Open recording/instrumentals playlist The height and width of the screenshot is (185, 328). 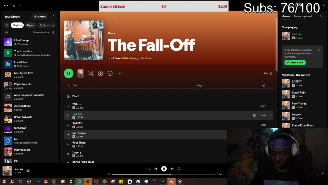pos(29,97)
